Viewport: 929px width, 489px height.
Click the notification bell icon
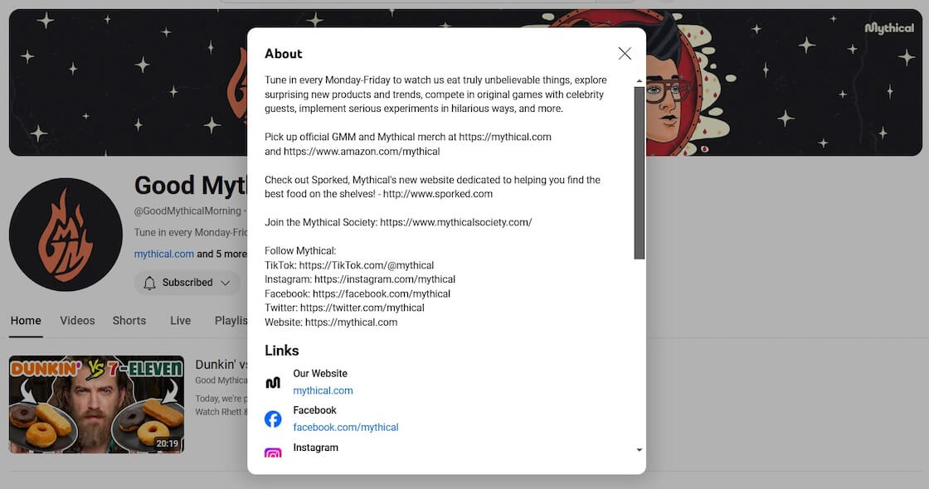pos(149,283)
